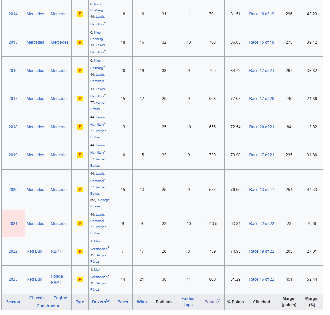
Task: Click the Pirelli P tyre icon for 2015
Action: pos(80,42)
